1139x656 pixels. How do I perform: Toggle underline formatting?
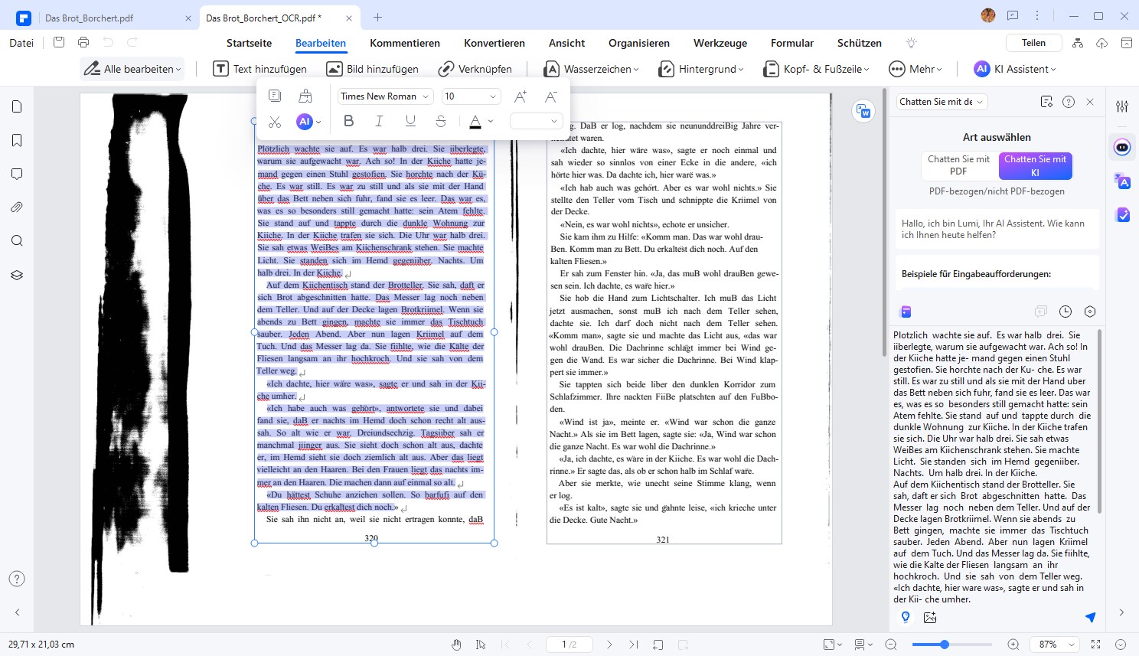pyautogui.click(x=410, y=121)
